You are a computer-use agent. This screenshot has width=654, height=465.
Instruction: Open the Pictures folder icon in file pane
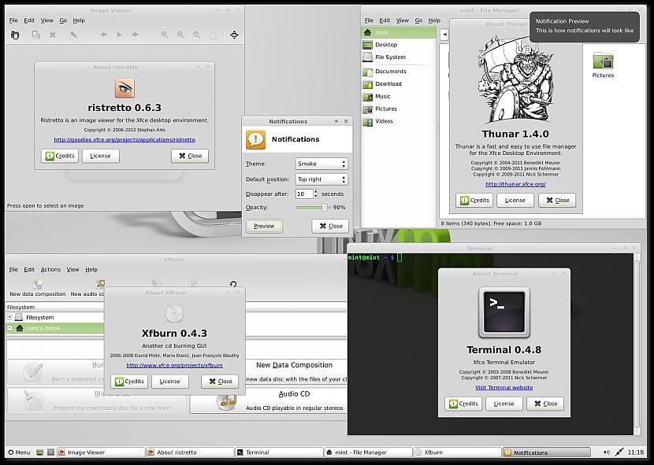tap(603, 61)
